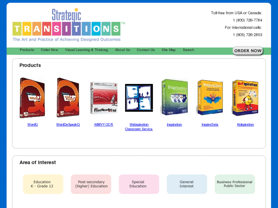The width and height of the screenshot is (278, 208).
Task: Click the grey ORDER NOW button
Action: tap(248, 51)
